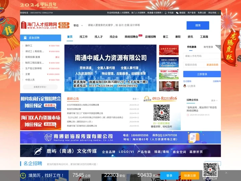The height and width of the screenshot is (181, 241).
Task: Click the 海门人才招聘网 site logo
Action: pos(39,25)
